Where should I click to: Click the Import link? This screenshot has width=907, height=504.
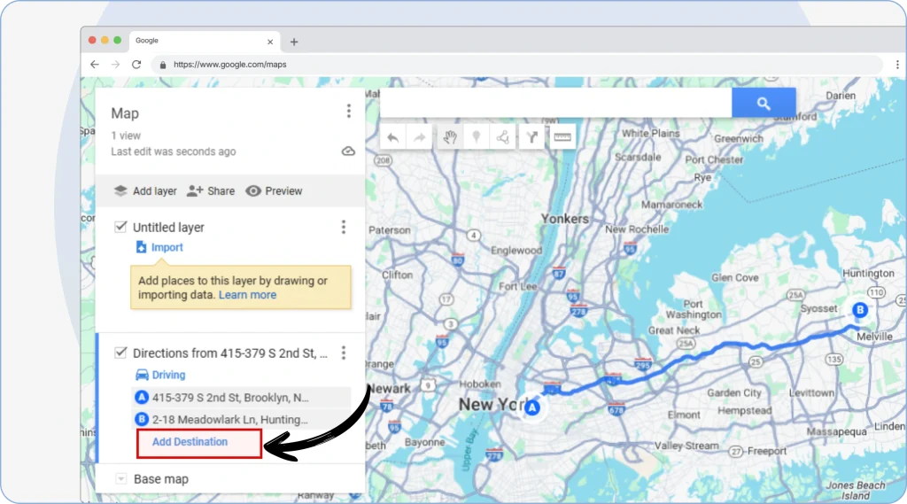coord(159,247)
